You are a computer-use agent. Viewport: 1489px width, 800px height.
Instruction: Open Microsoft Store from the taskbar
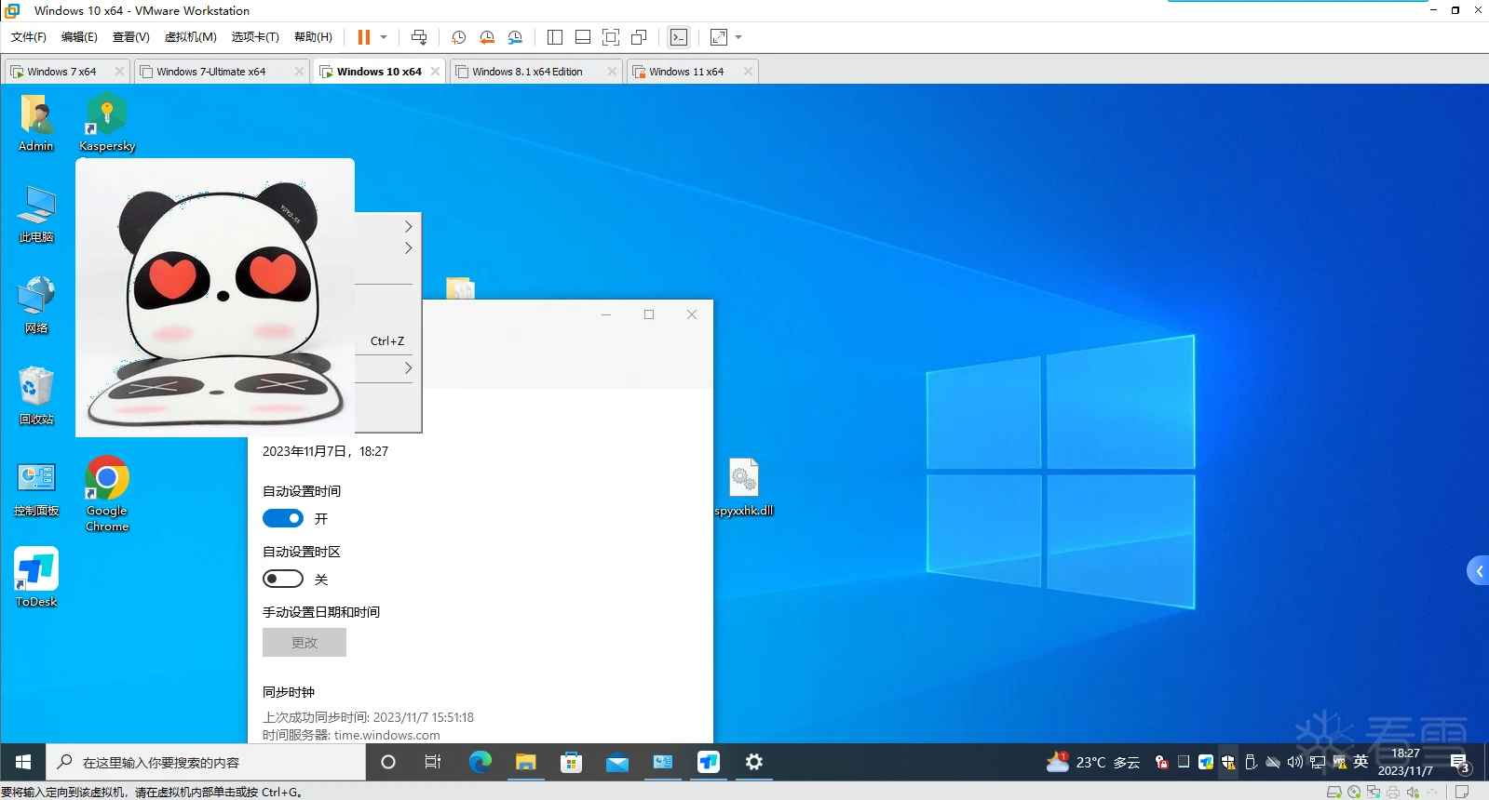[571, 762]
